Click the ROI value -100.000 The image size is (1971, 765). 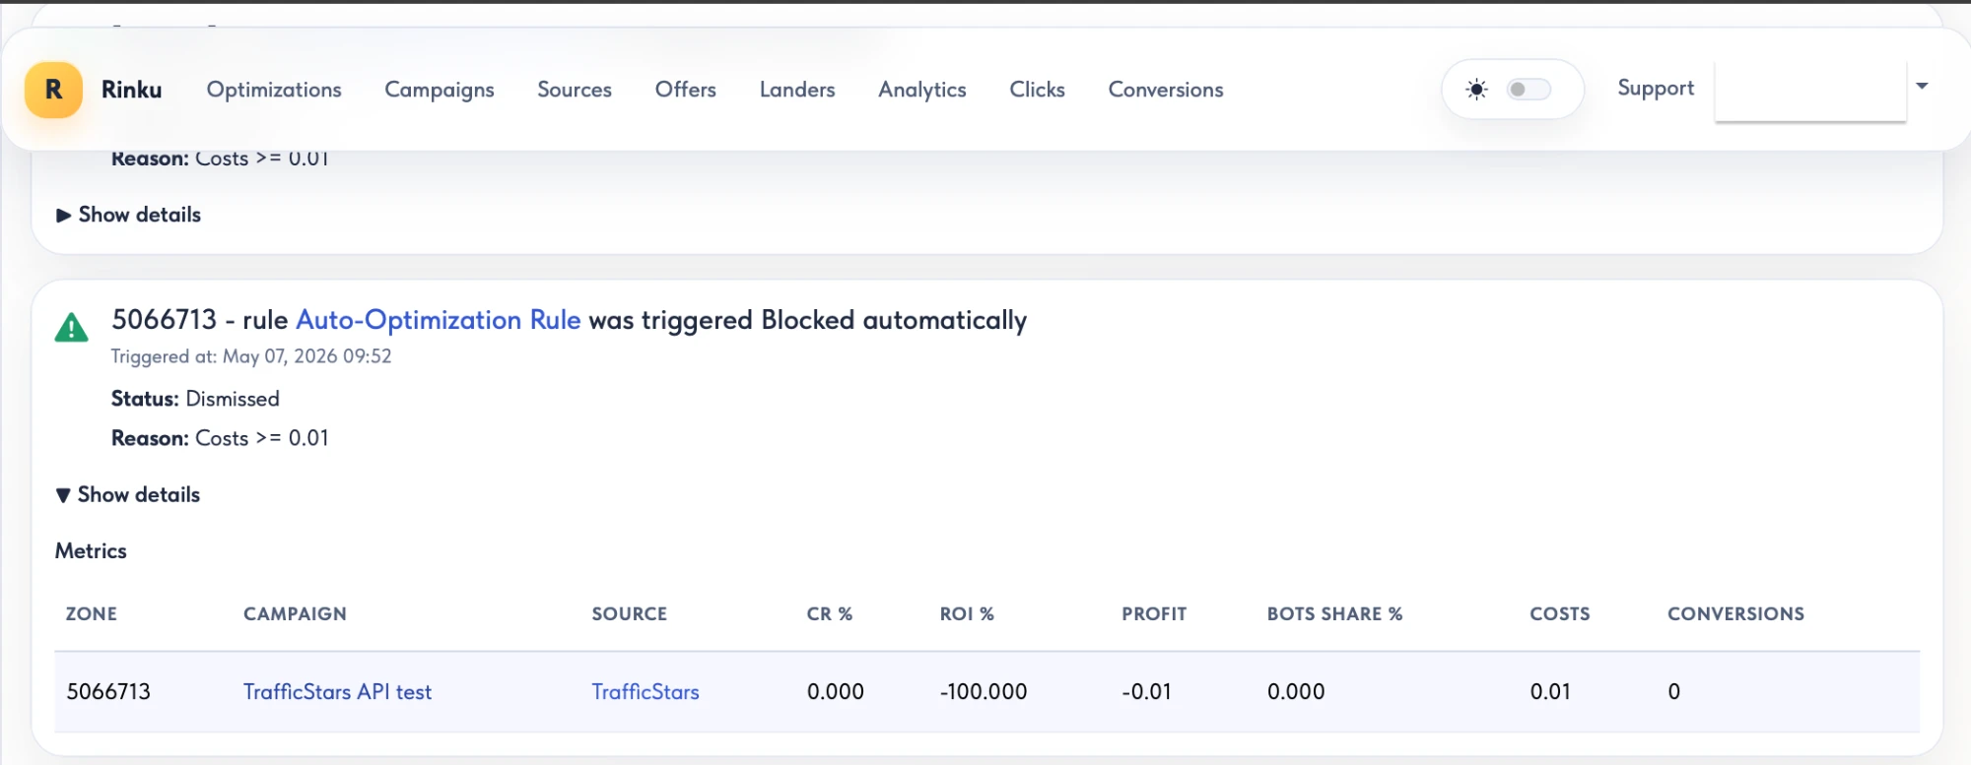984,692
